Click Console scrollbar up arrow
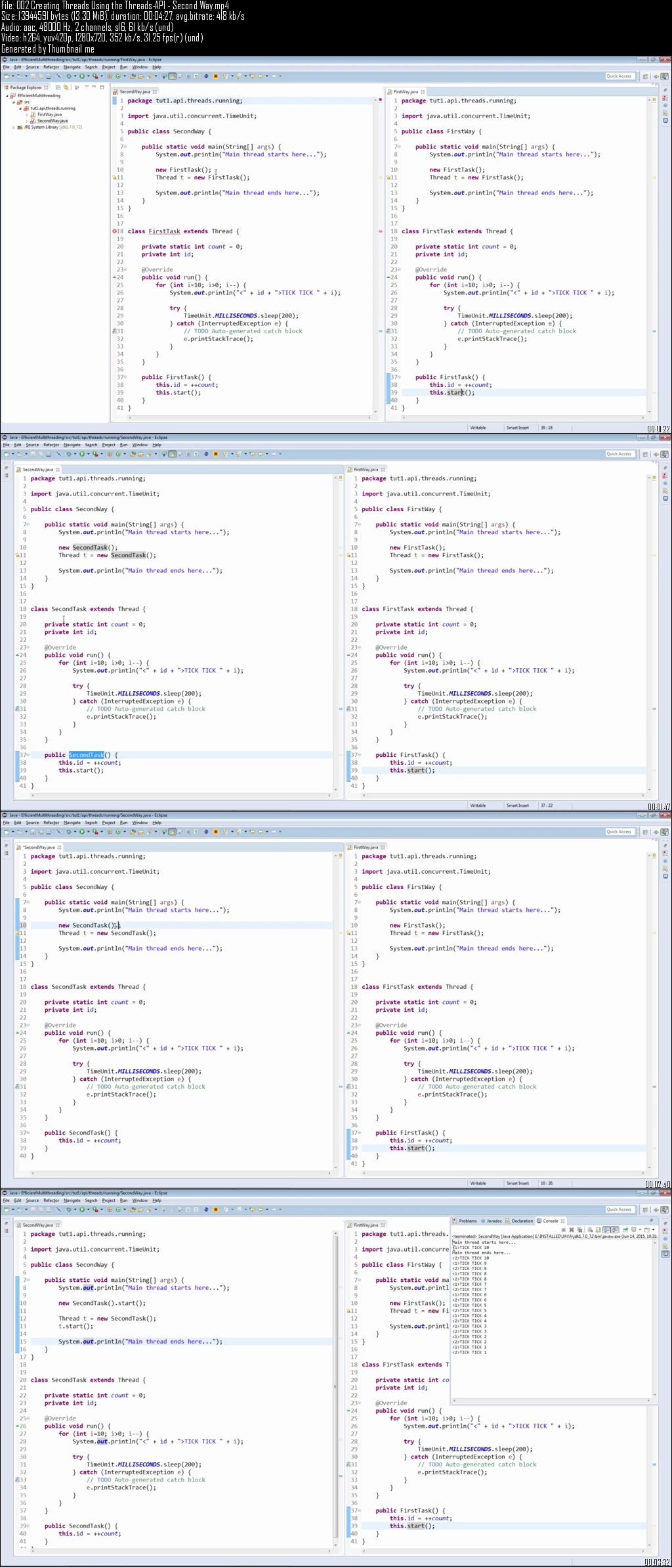Screen dimensions: 672x1567 click(x=655, y=1242)
